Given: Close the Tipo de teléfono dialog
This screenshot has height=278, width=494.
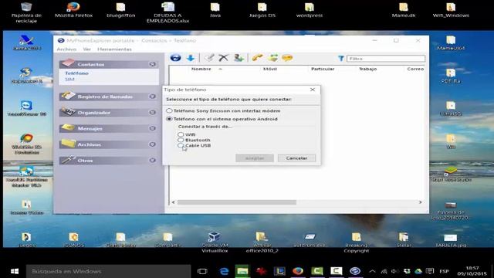Looking at the screenshot, I should pos(312,90).
